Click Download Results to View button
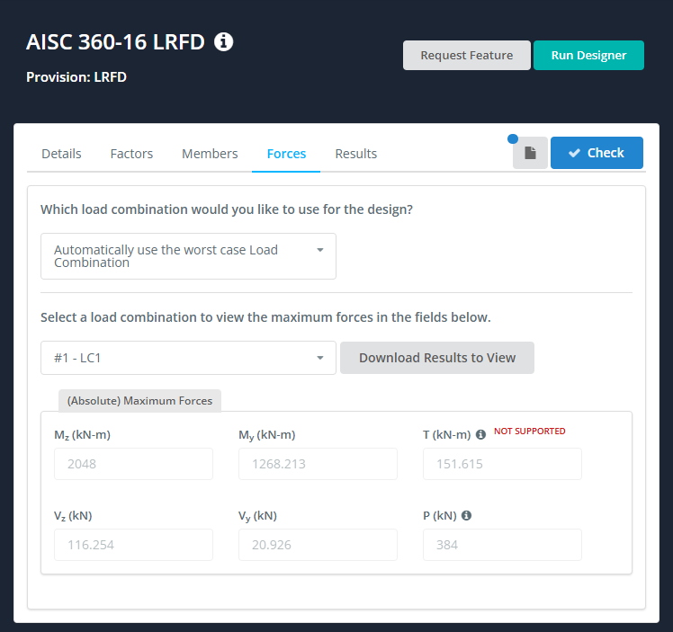The image size is (673, 632). coord(437,358)
